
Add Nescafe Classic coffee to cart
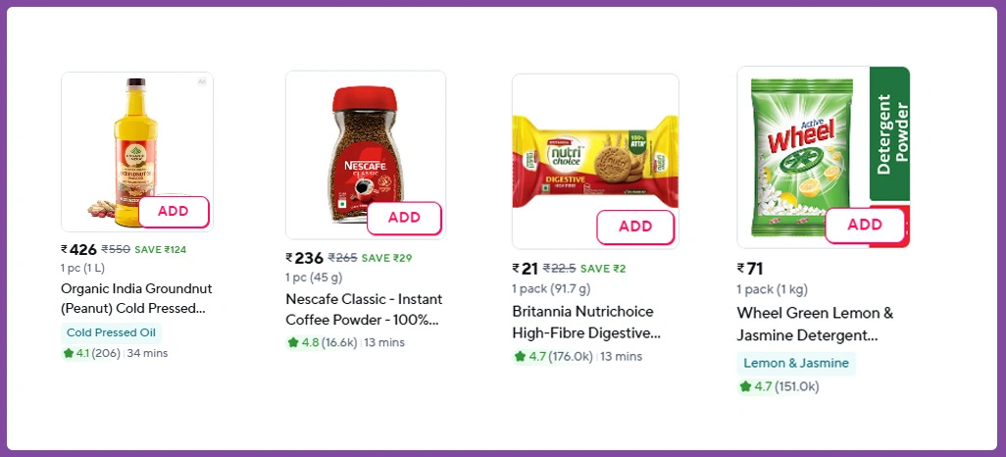pyautogui.click(x=404, y=218)
